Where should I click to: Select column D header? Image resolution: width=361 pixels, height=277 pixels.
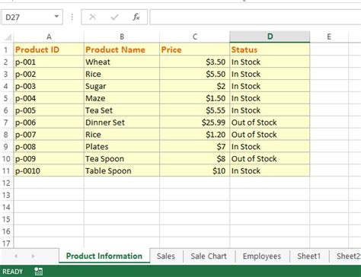(x=270, y=37)
